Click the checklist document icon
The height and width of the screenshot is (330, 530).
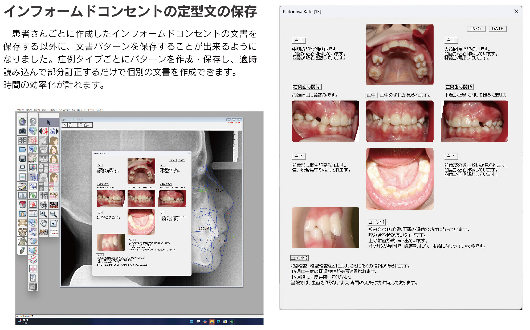coord(22,177)
